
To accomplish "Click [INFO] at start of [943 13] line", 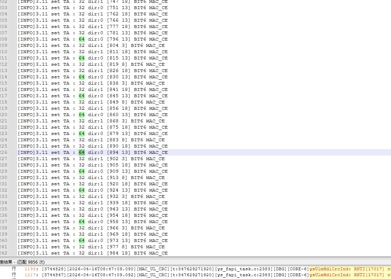I will (26, 209).
